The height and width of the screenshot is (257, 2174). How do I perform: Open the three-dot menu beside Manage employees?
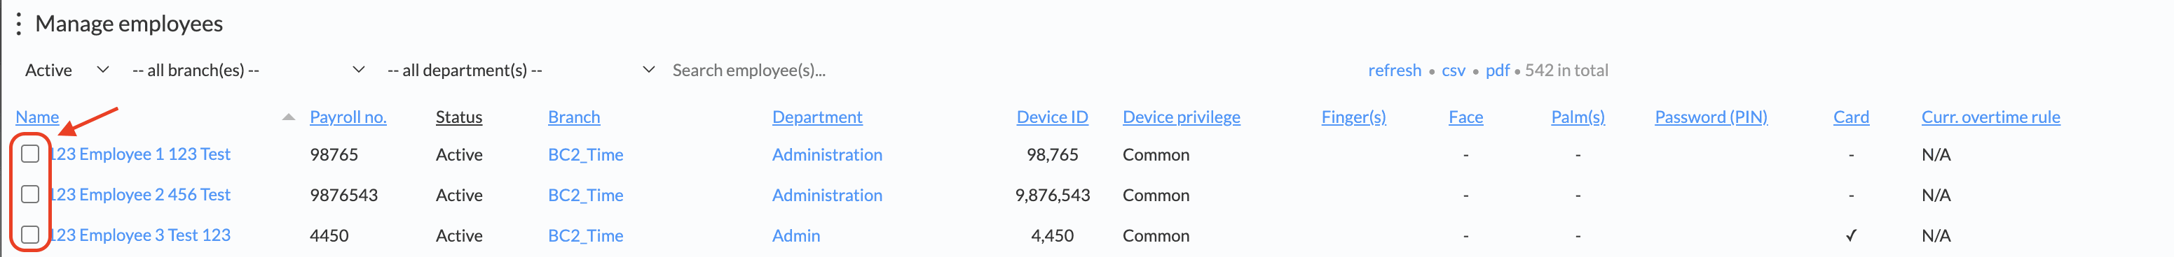click(18, 24)
